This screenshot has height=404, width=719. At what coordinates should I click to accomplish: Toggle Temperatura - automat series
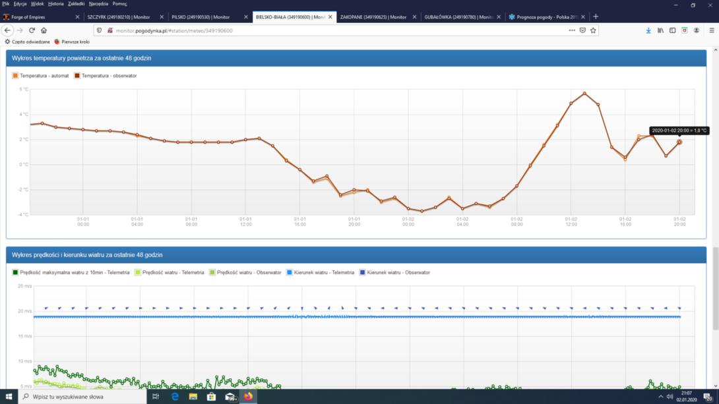coord(41,76)
